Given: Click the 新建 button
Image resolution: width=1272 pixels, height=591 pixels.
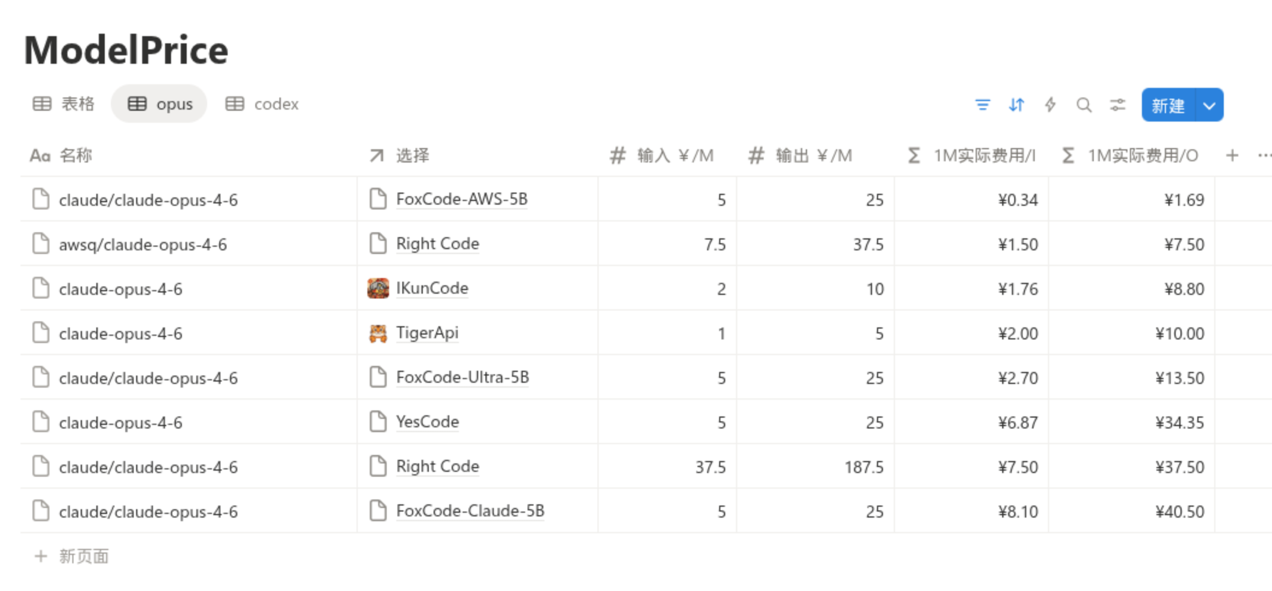Looking at the screenshot, I should point(1168,105).
